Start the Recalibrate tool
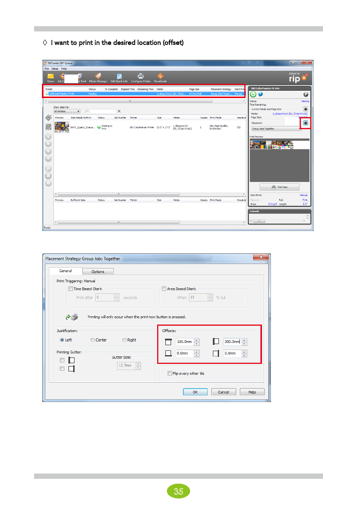The width and height of the screenshot is (357, 505). (x=160, y=78)
